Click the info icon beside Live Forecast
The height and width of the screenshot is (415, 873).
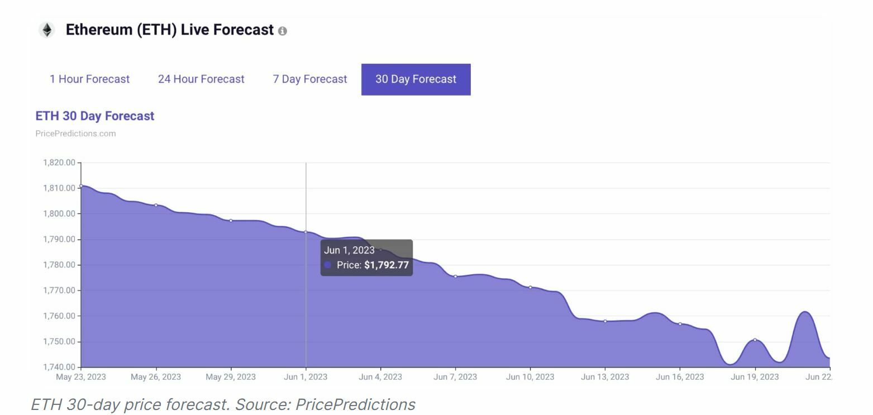click(x=283, y=31)
